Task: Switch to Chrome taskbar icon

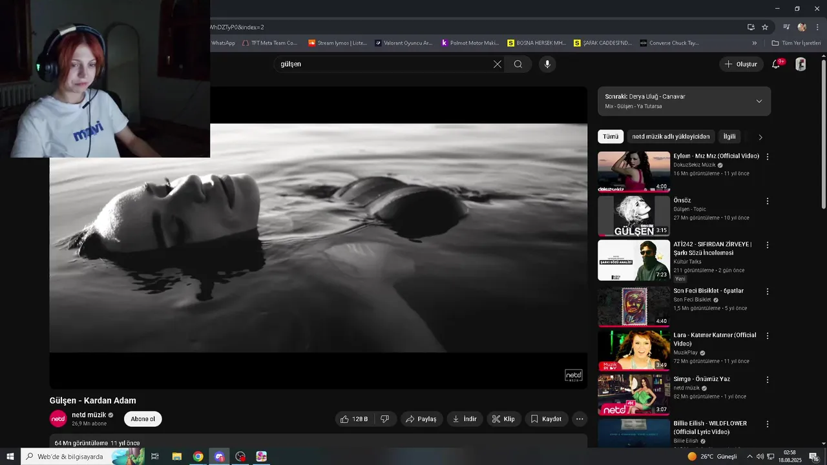Action: point(198,457)
